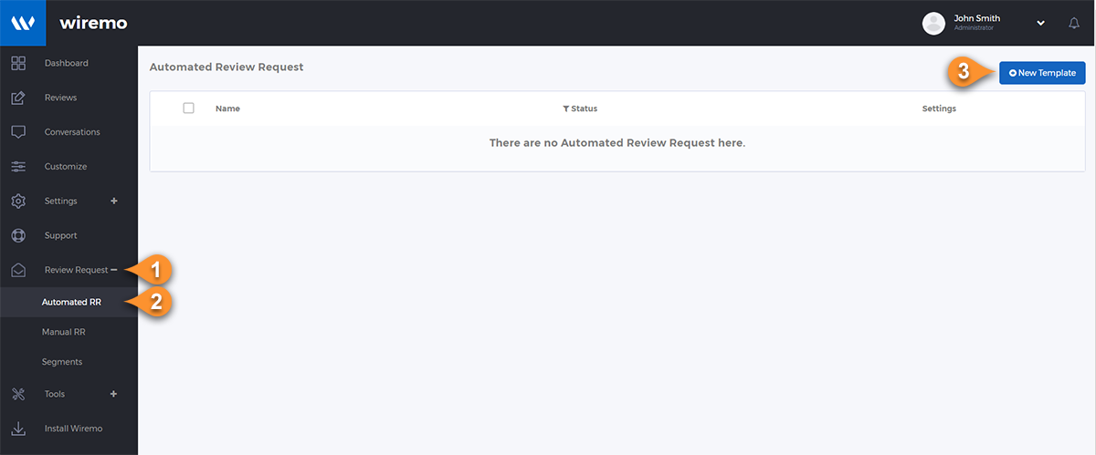
Task: Click the 'There are no Automated Review Request here' message
Action: click(x=617, y=143)
